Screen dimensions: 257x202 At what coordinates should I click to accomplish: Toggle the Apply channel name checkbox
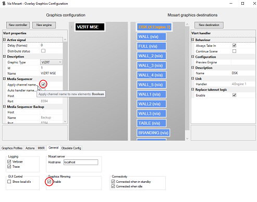pyautogui.click(x=43, y=84)
